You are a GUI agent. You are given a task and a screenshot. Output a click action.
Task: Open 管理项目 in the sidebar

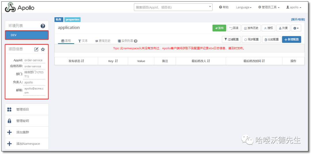26,109
